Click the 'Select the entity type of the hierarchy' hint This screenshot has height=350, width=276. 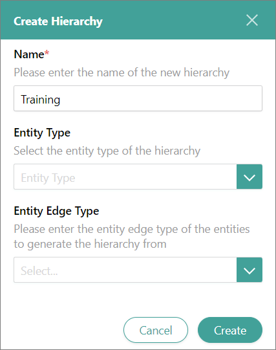pyautogui.click(x=107, y=151)
